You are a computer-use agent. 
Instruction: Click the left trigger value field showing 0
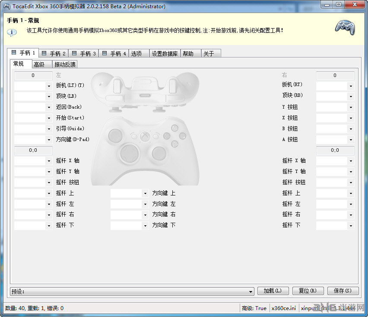click(x=33, y=75)
